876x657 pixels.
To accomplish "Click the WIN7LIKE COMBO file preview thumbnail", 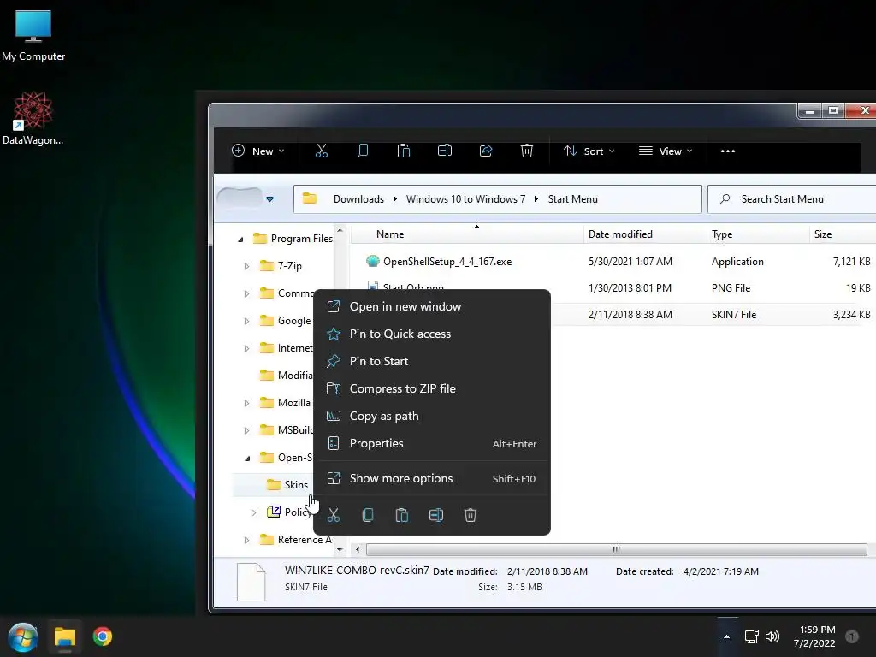I will click(251, 582).
